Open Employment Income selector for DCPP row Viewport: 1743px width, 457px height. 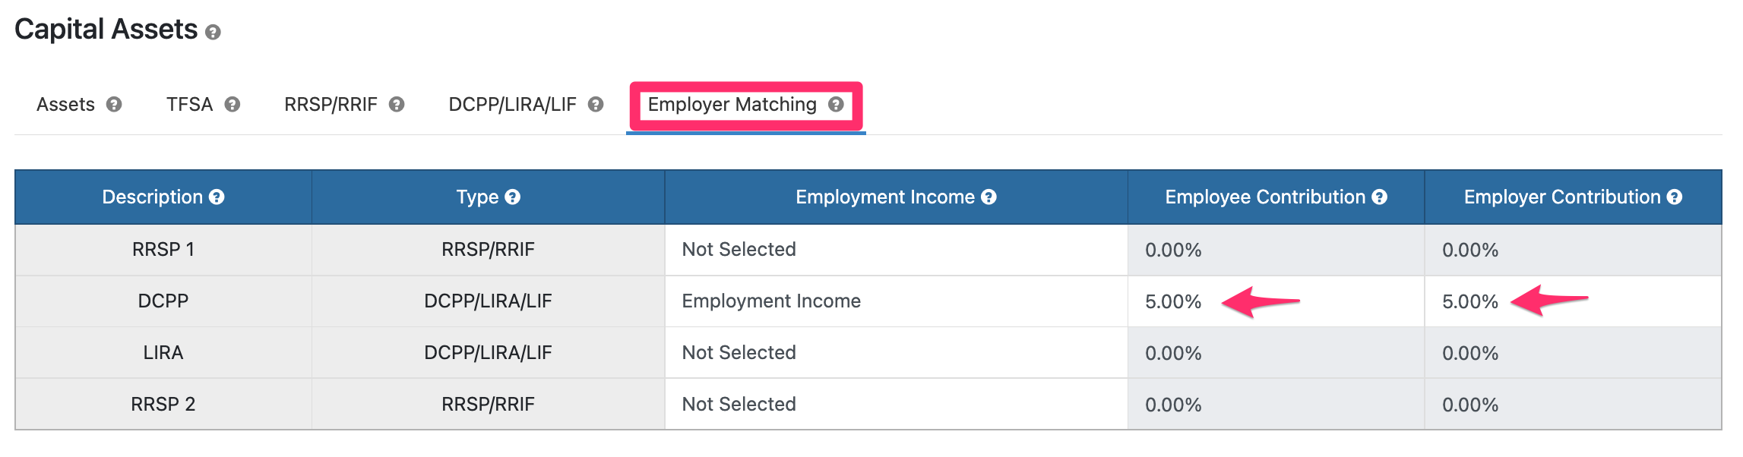[x=897, y=301]
